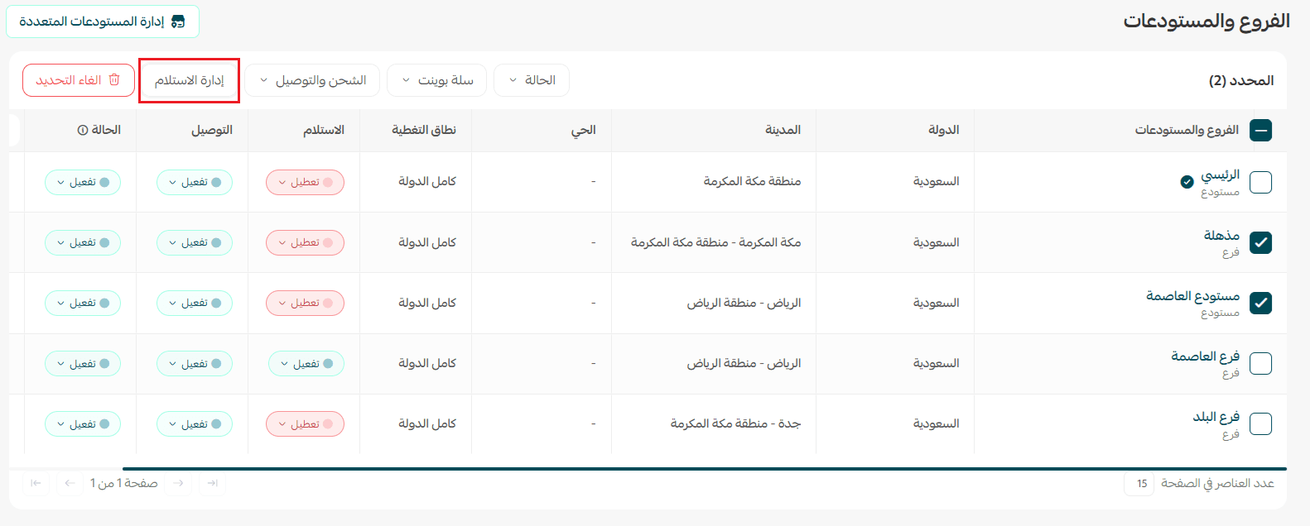Check the الرئيسي row checkbox
Screen dimensions: 1310x526
tap(1260, 182)
